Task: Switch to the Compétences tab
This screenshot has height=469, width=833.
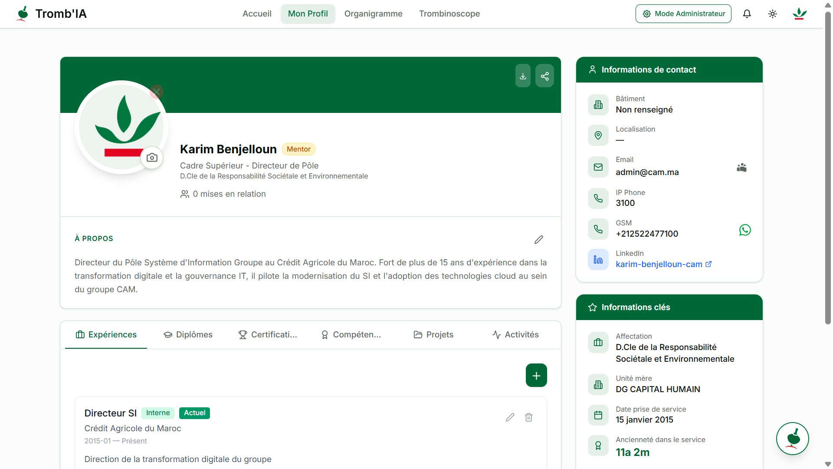Action: [x=351, y=335]
